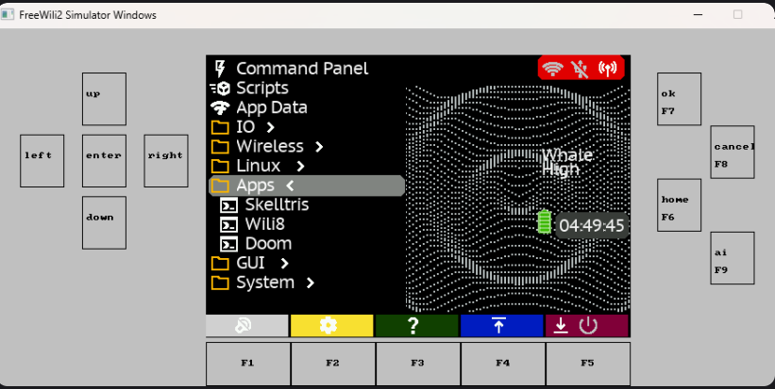Screen dimensions: 775x389
Task: Click the ok F7 button
Action: (679, 99)
